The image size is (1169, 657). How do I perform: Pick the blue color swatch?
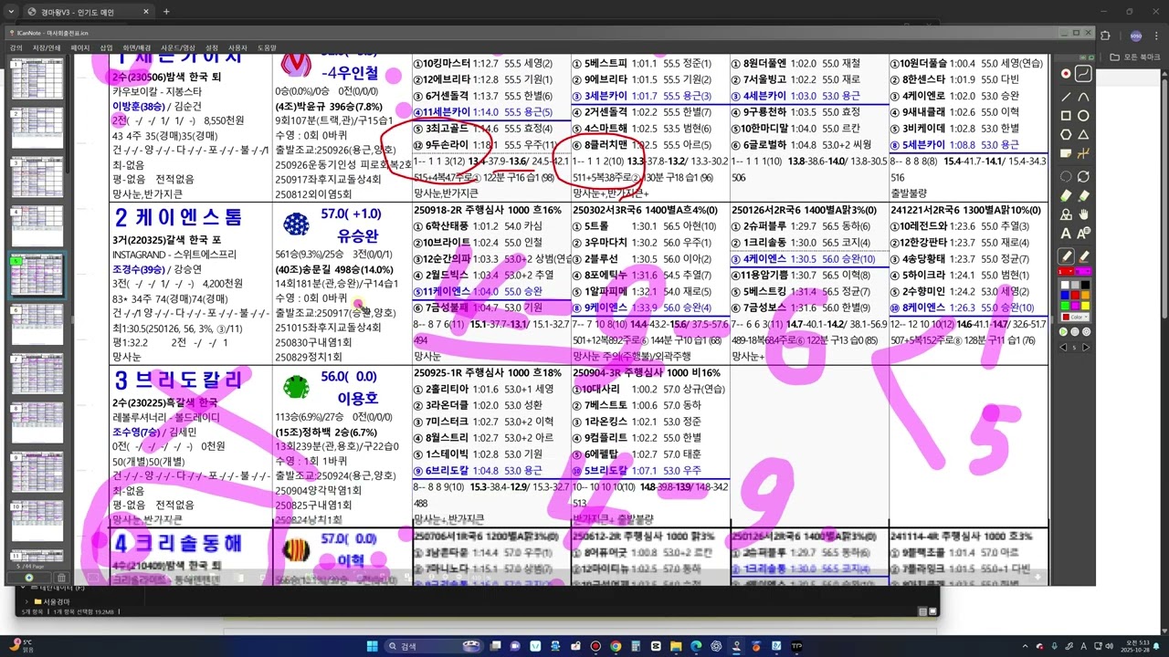click(x=1065, y=294)
